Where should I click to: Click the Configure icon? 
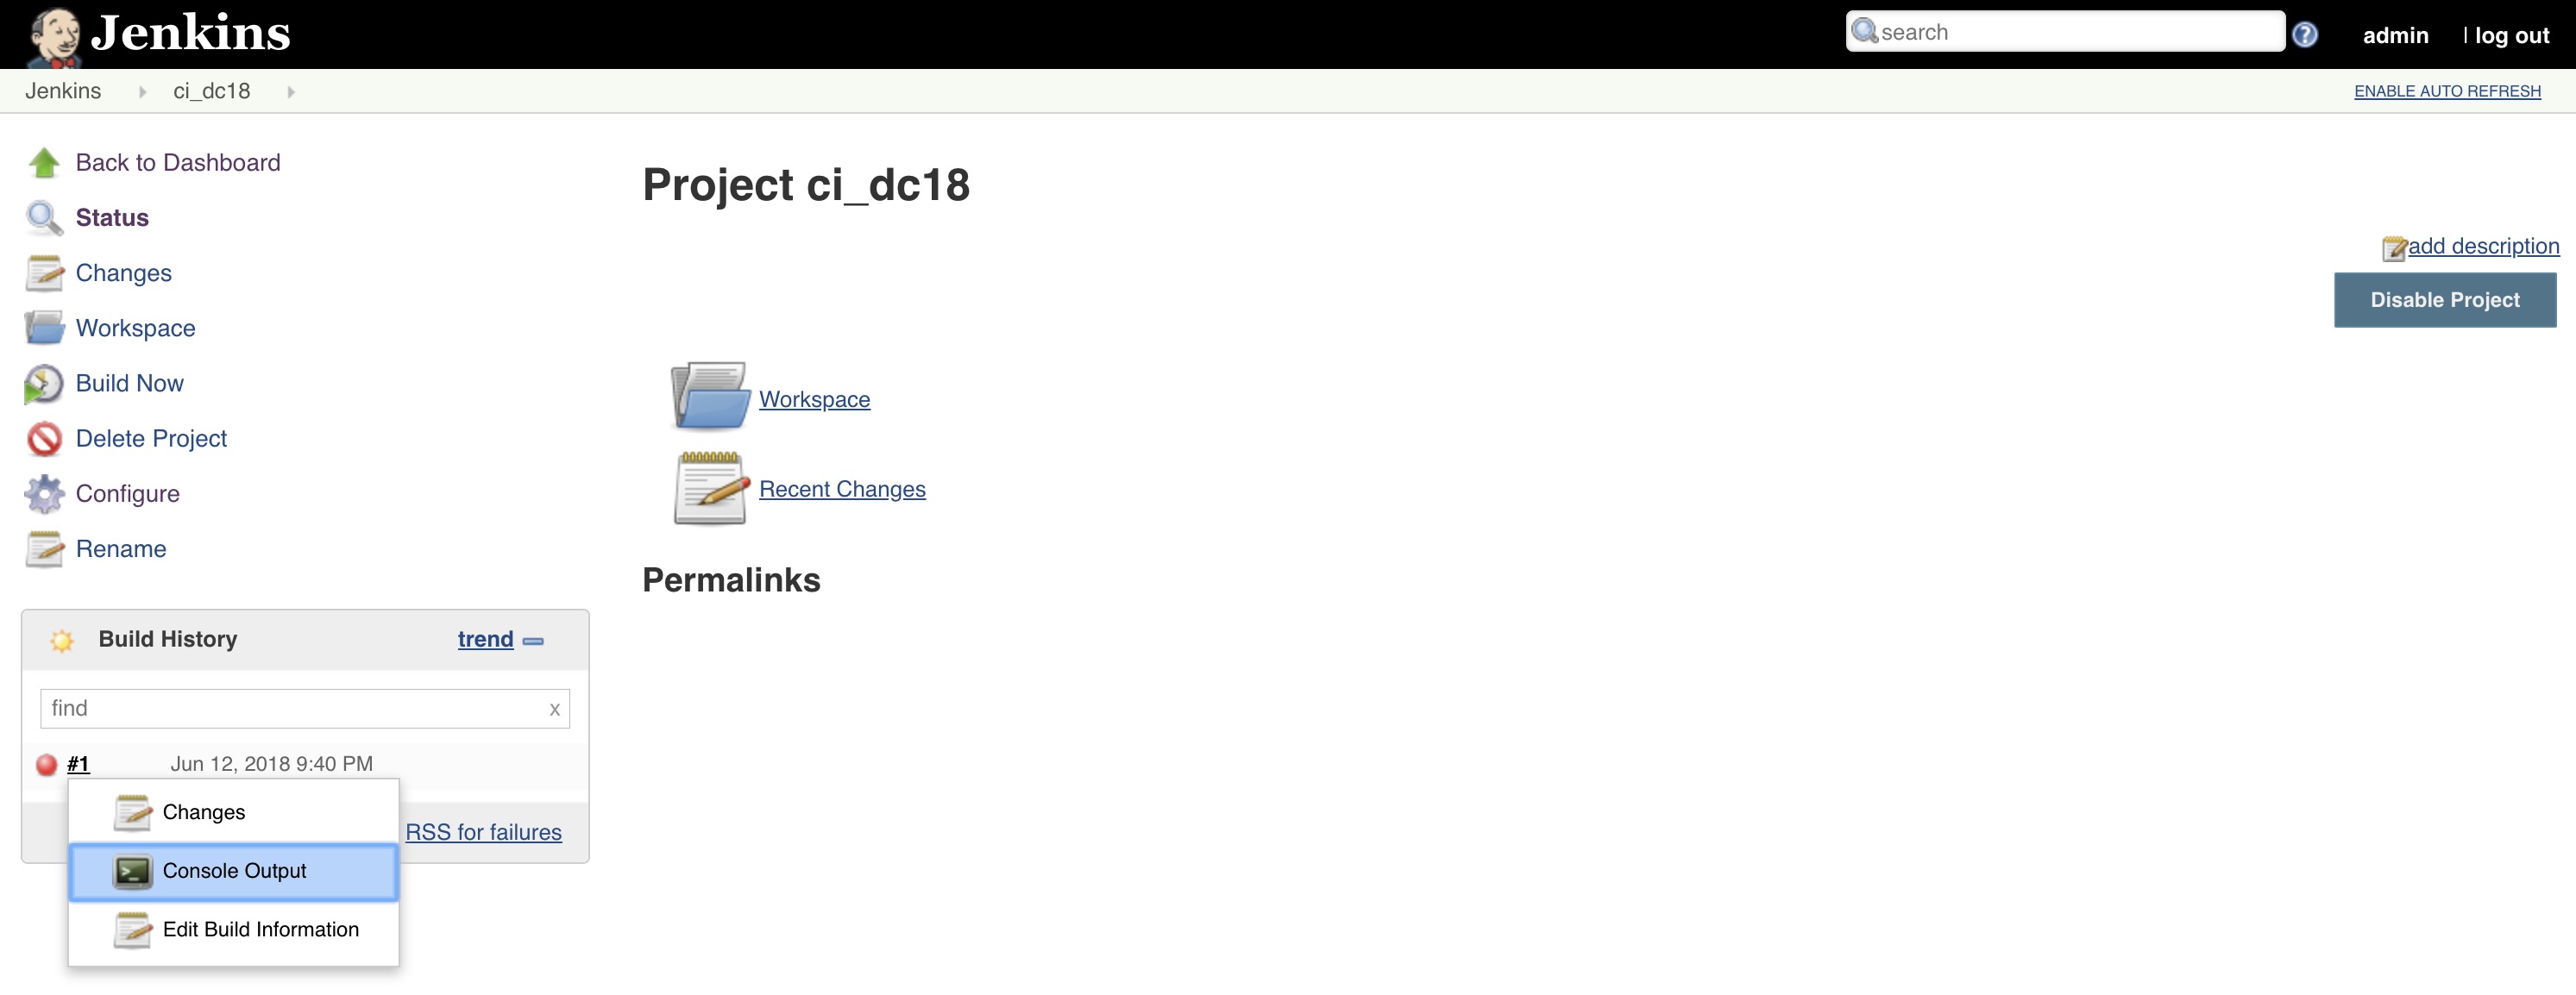click(x=44, y=492)
